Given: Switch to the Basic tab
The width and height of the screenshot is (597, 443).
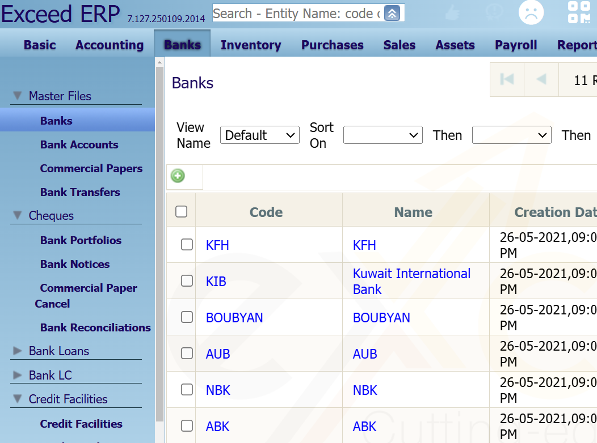Looking at the screenshot, I should click(x=40, y=45).
